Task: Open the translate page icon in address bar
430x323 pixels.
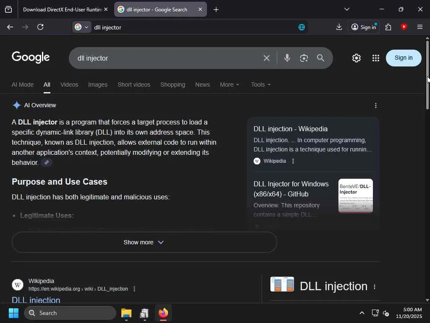Action: 302,27
